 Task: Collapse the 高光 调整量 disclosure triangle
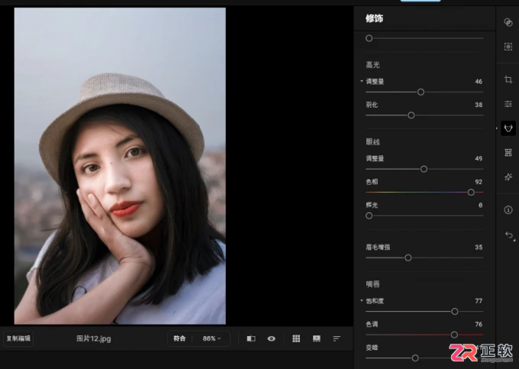pos(362,81)
